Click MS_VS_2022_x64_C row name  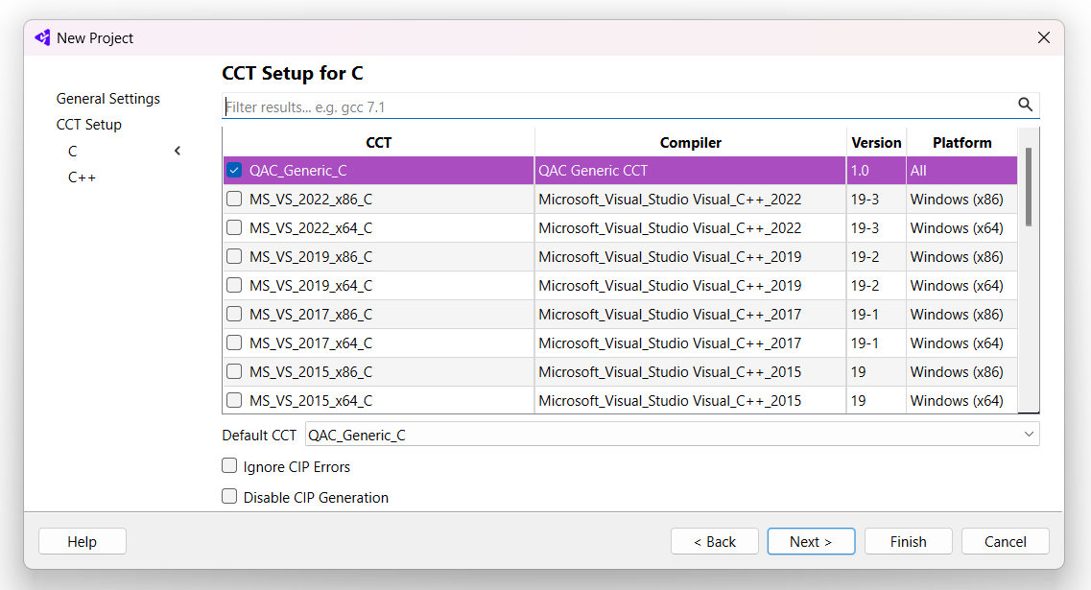pos(311,228)
